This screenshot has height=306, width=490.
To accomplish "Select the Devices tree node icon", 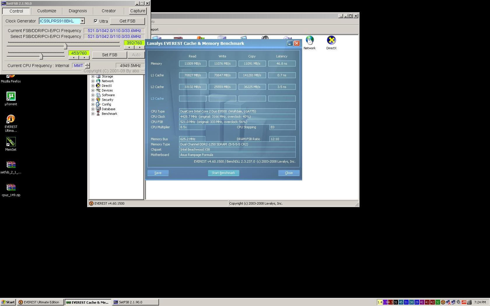I will (x=98, y=90).
